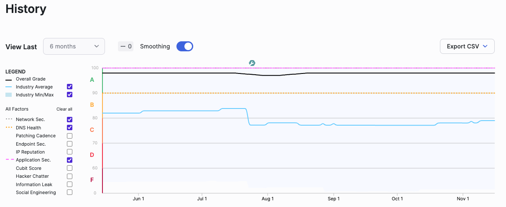Screen dimensions: 506x207
Task: Select the Information Leak checkbox
Action: (x=70, y=184)
